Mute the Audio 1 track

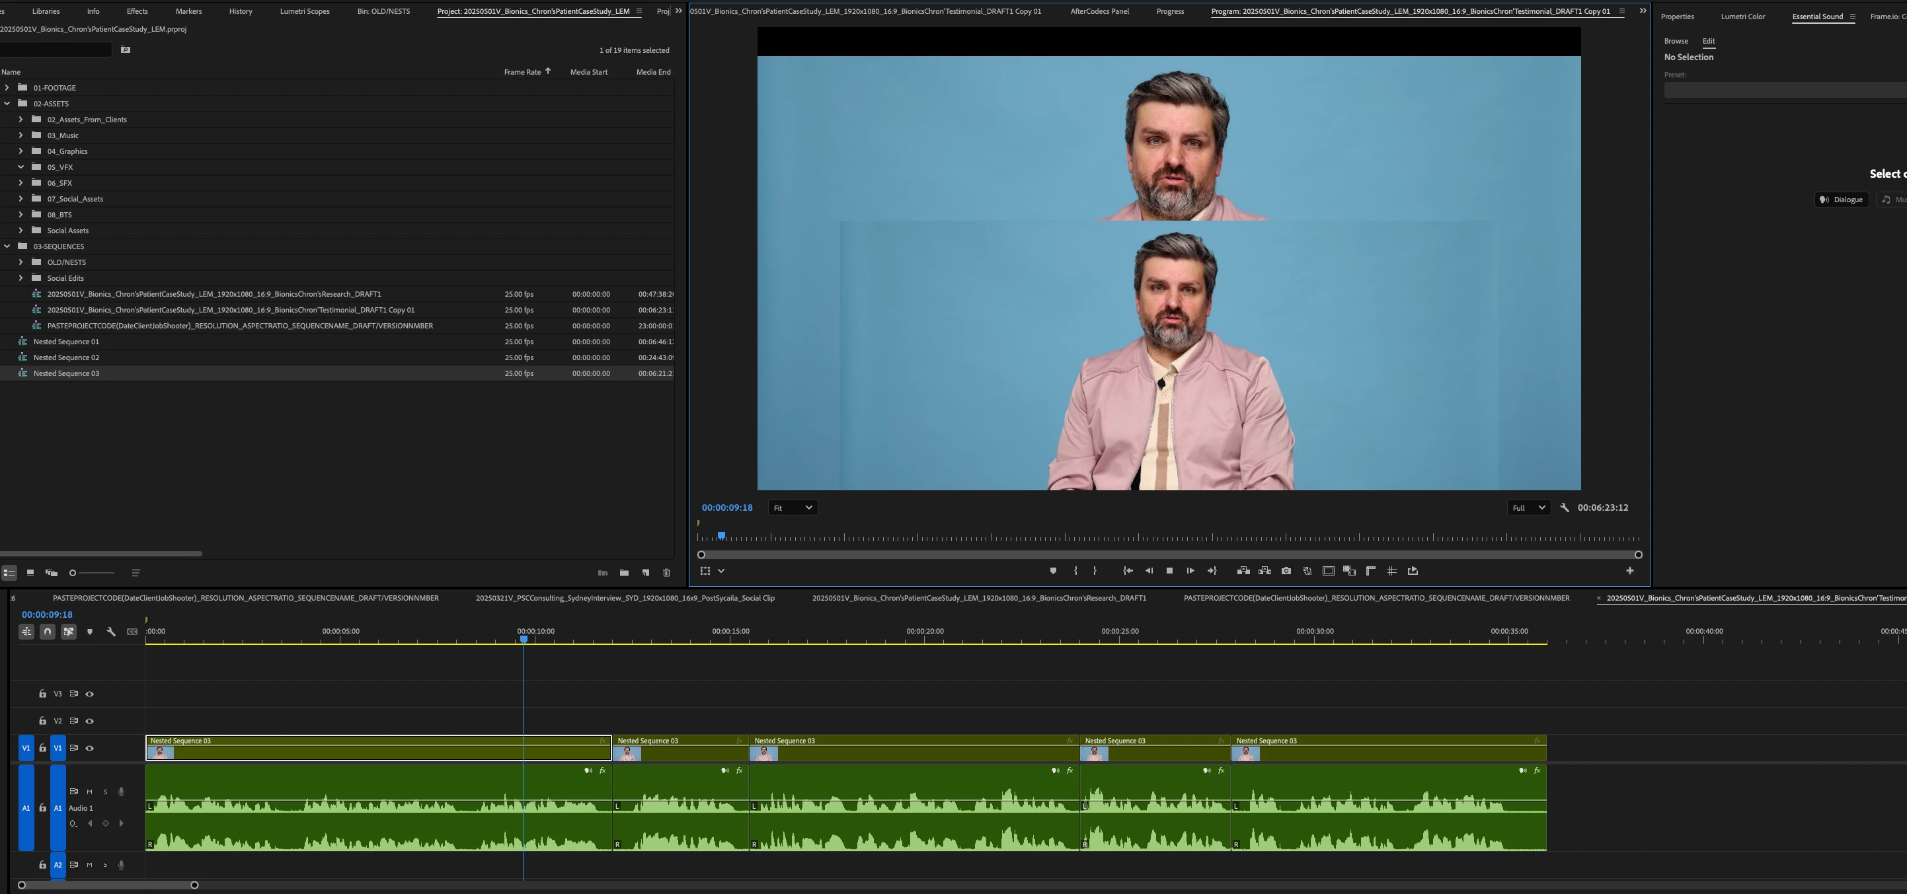point(90,792)
